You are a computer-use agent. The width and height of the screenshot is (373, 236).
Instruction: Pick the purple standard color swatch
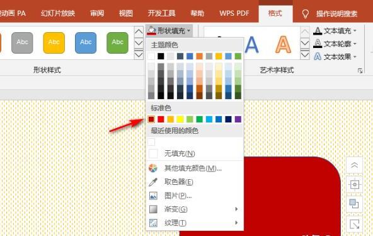coord(238,119)
